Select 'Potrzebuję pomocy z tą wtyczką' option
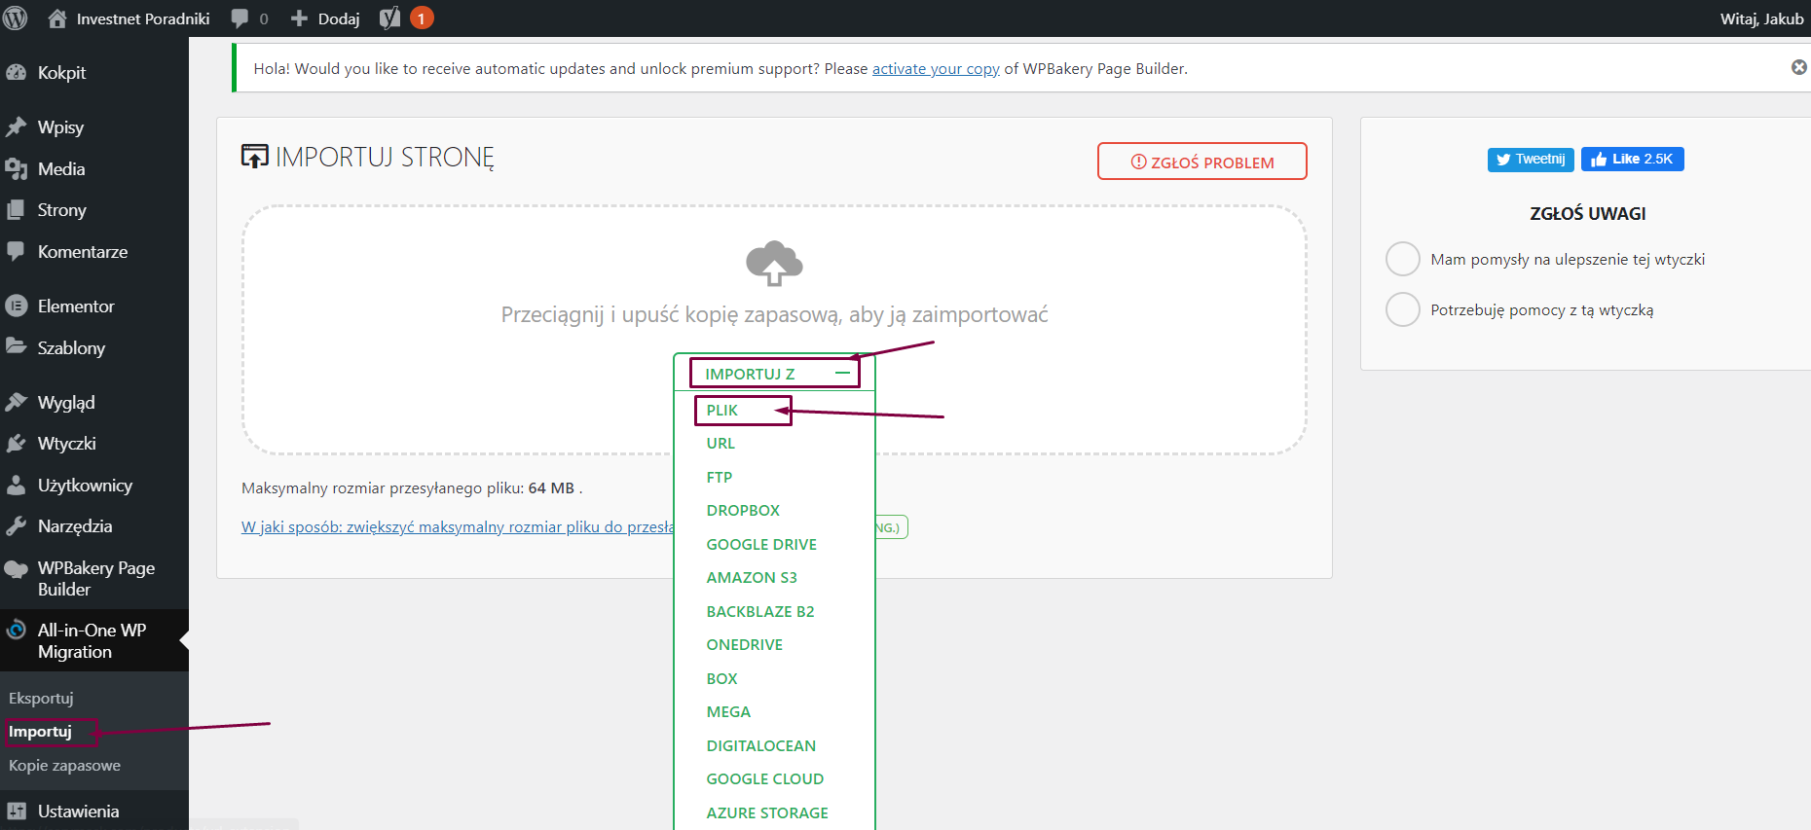 [x=1402, y=310]
